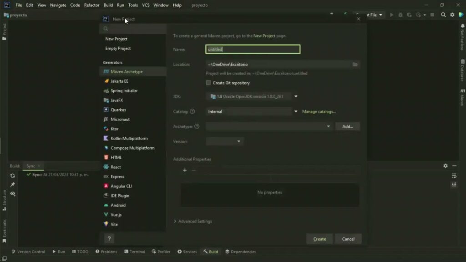The height and width of the screenshot is (262, 466).
Task: Select Empty Project in the list
Action: 118,49
